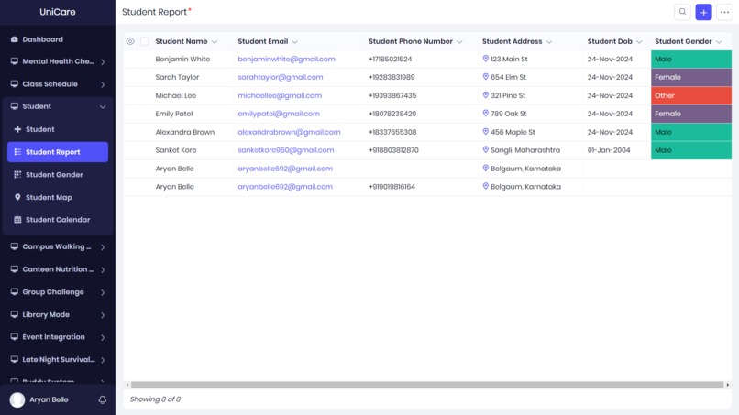Screen dimensions: 739x415
Task: Click the purple Female tag for Sarah Taylor
Action: pyautogui.click(x=691, y=77)
